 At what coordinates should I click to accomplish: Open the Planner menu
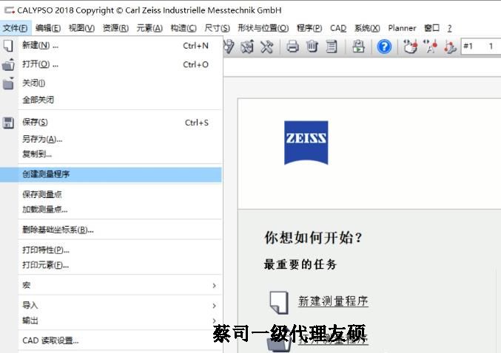[402, 28]
